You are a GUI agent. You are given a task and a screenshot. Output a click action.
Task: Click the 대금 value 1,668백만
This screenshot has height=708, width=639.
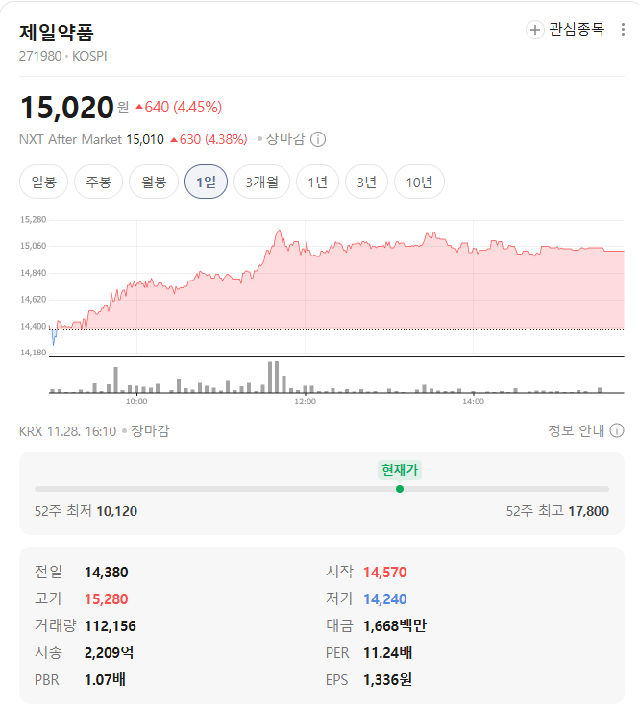pyautogui.click(x=395, y=625)
